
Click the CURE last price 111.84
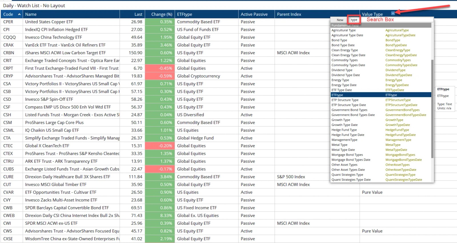point(132,177)
